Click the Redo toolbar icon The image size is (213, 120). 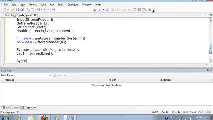(45, 10)
